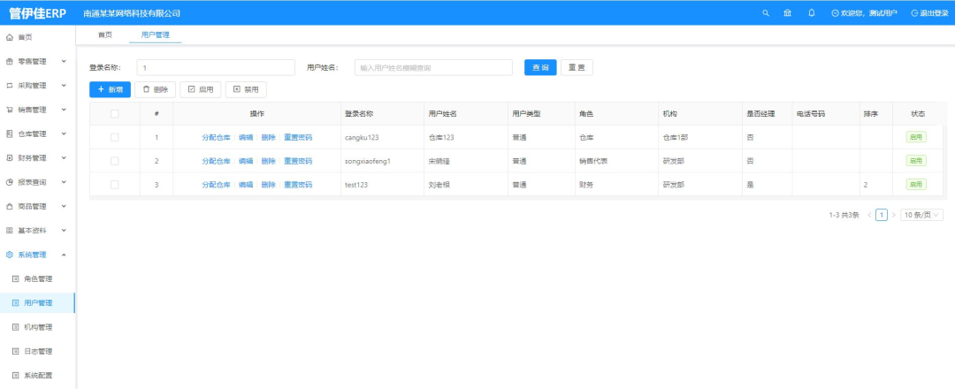Click the 退出登录 logout icon

coord(914,13)
